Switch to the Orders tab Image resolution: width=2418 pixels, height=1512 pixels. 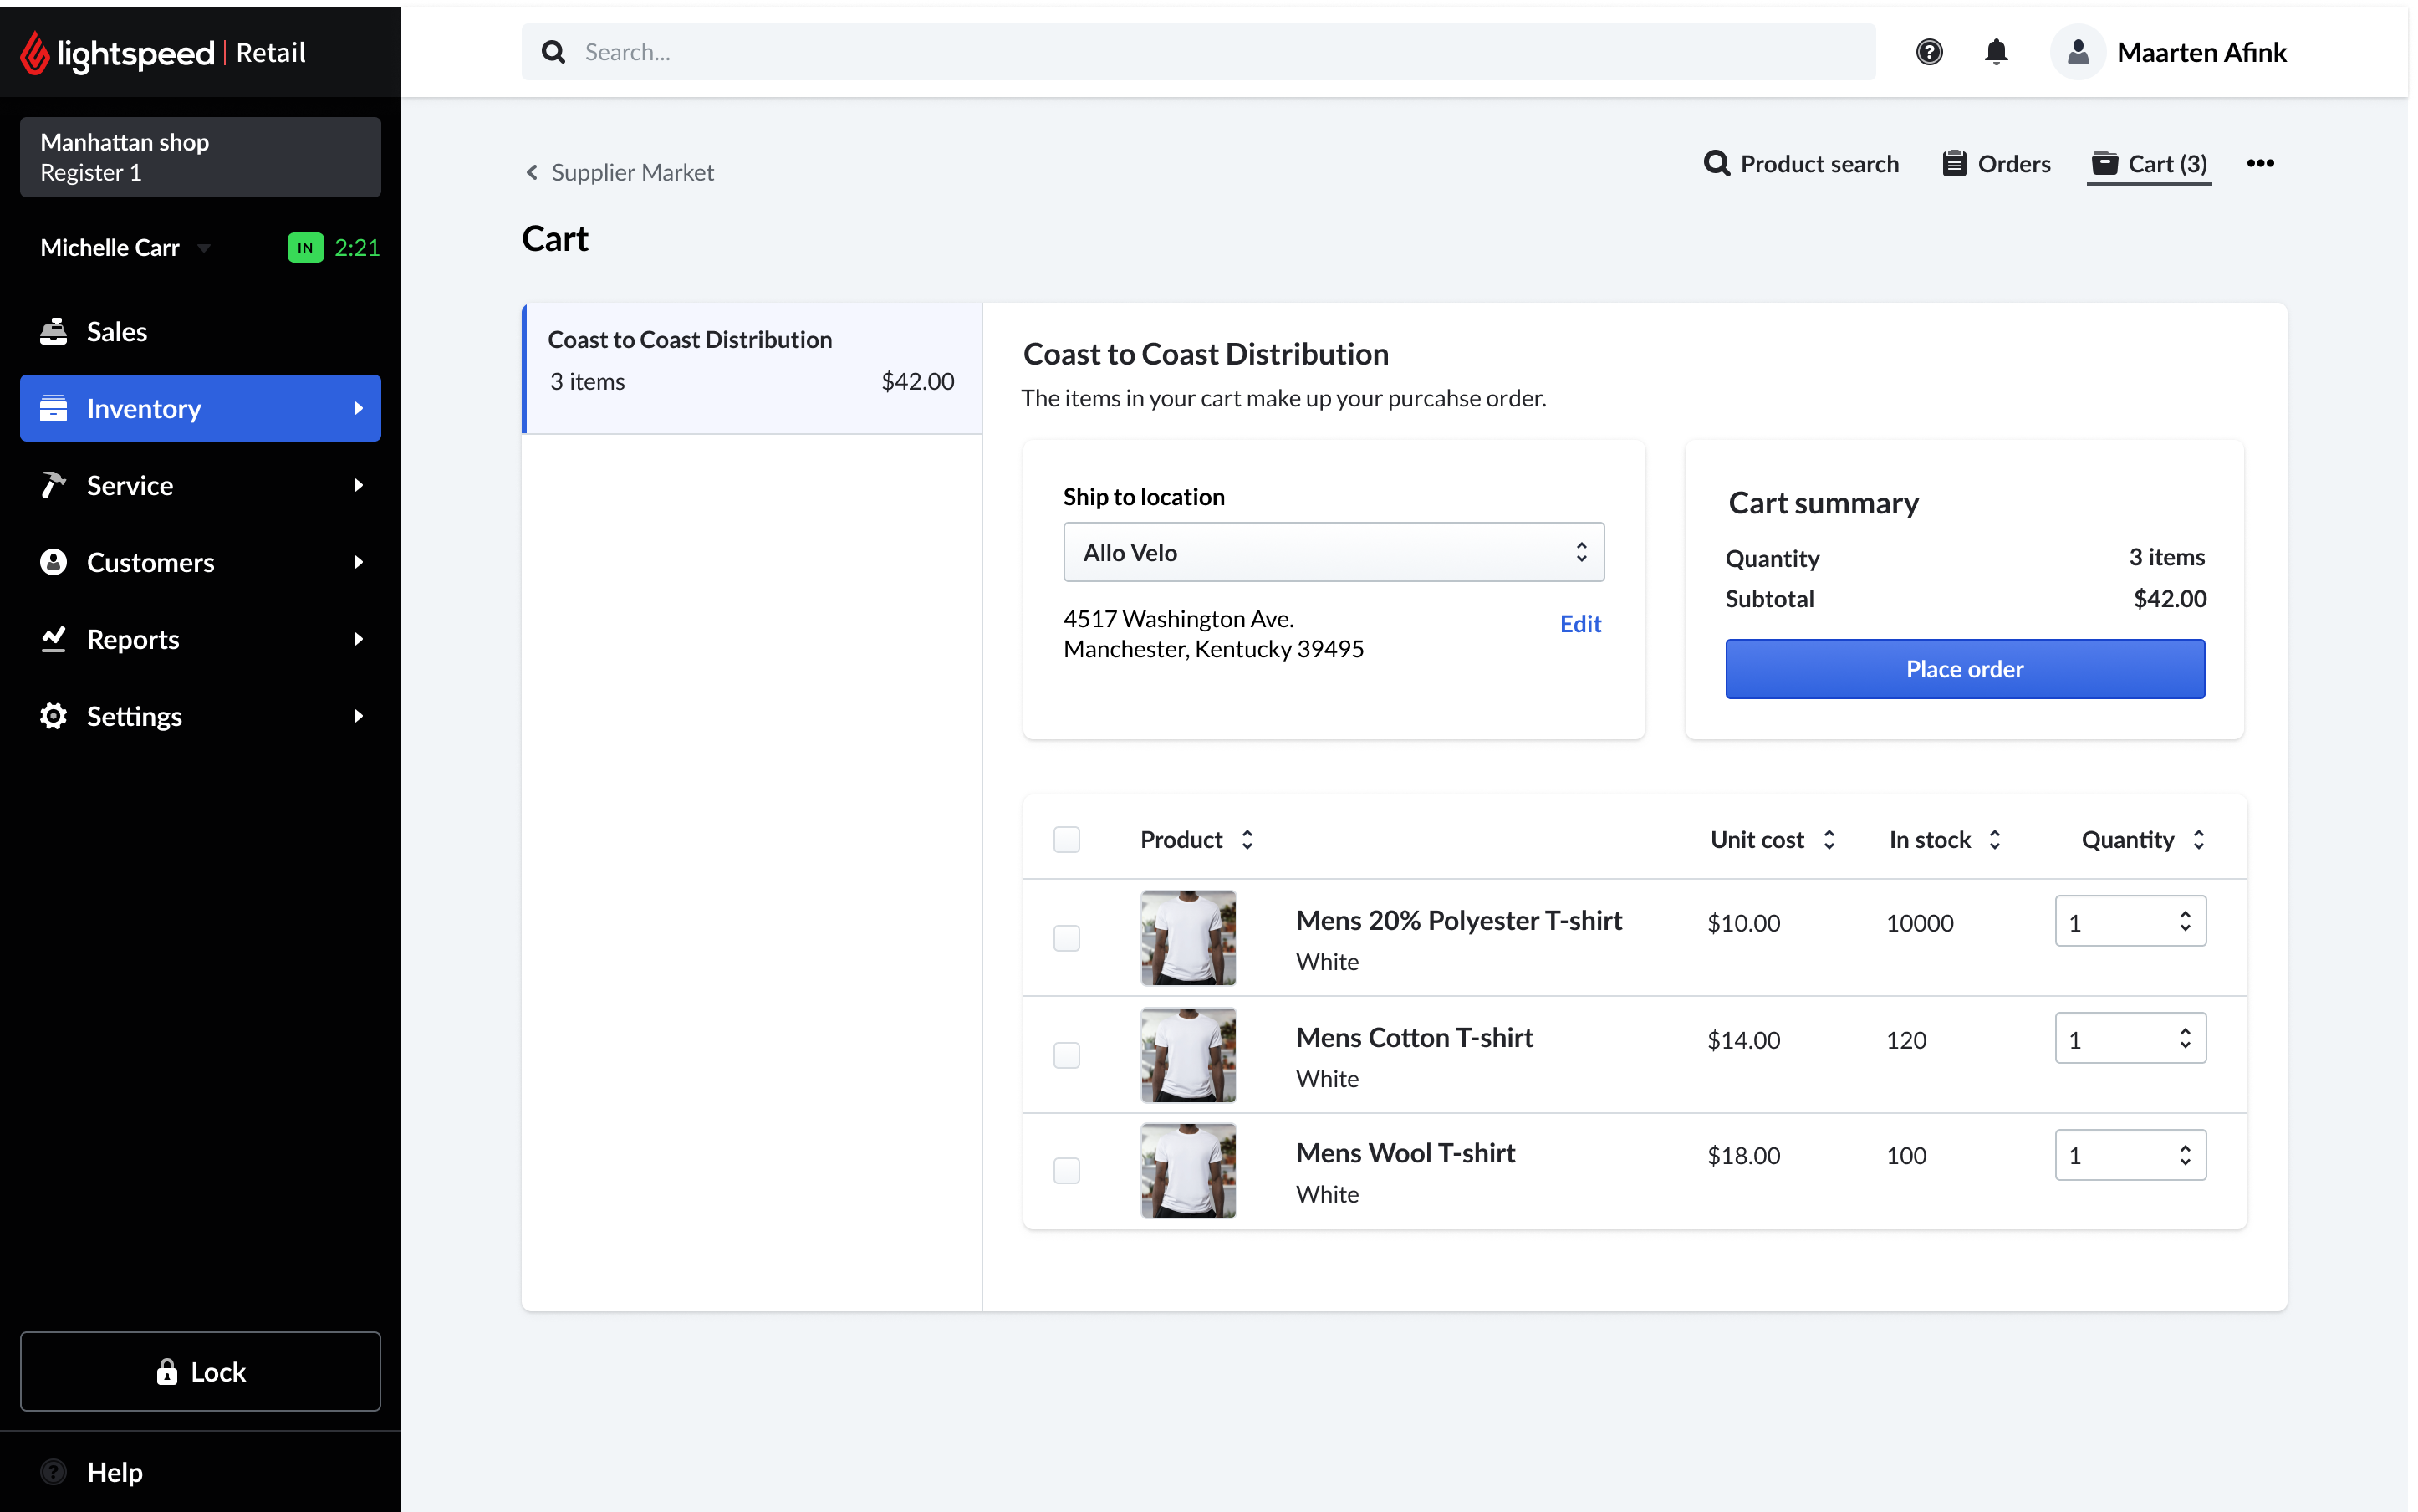point(1996,163)
